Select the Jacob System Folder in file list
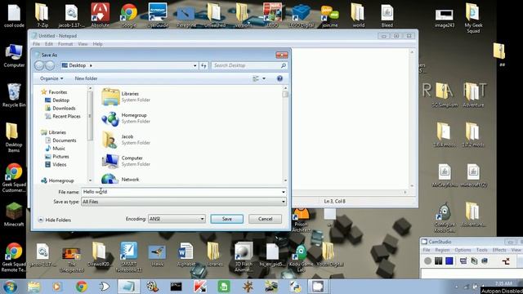The height and width of the screenshot is (294, 523). click(x=126, y=140)
